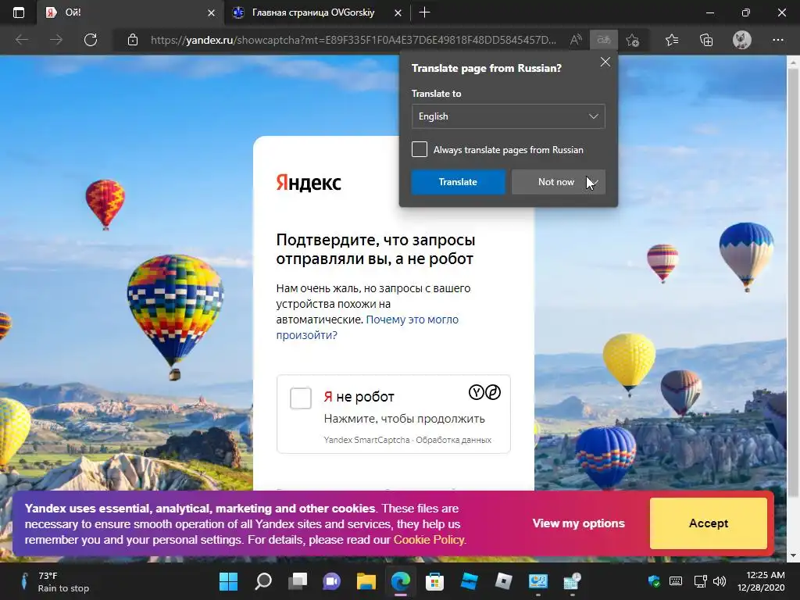Open network status tray icon
The height and width of the screenshot is (600, 800).
[700, 581]
